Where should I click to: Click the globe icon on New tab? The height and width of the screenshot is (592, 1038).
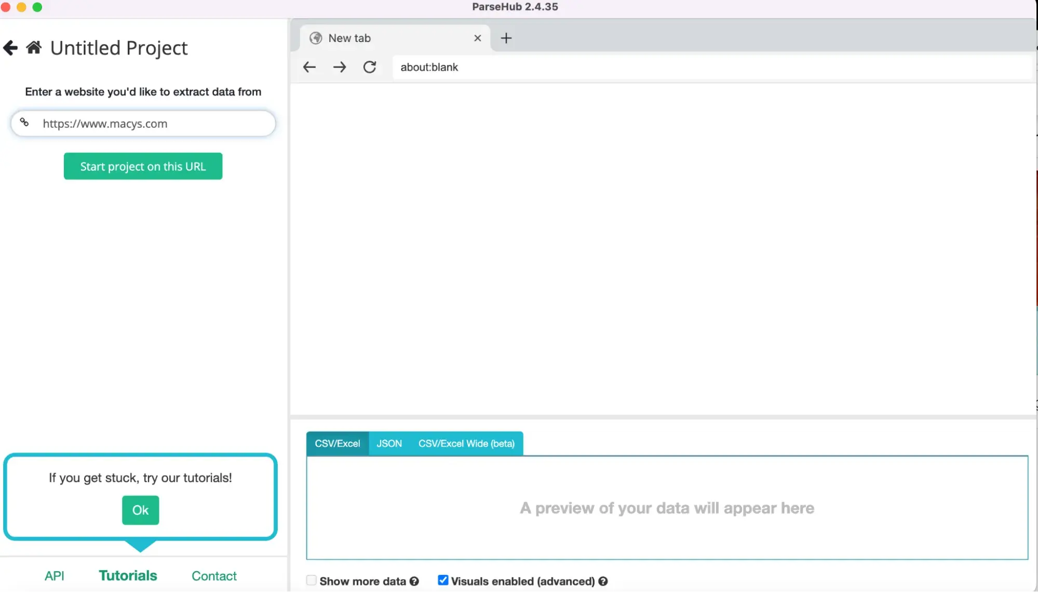316,38
